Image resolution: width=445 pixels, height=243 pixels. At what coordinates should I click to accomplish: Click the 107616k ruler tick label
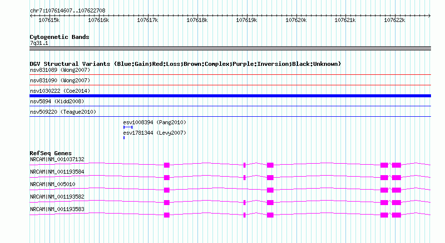click(x=98, y=20)
